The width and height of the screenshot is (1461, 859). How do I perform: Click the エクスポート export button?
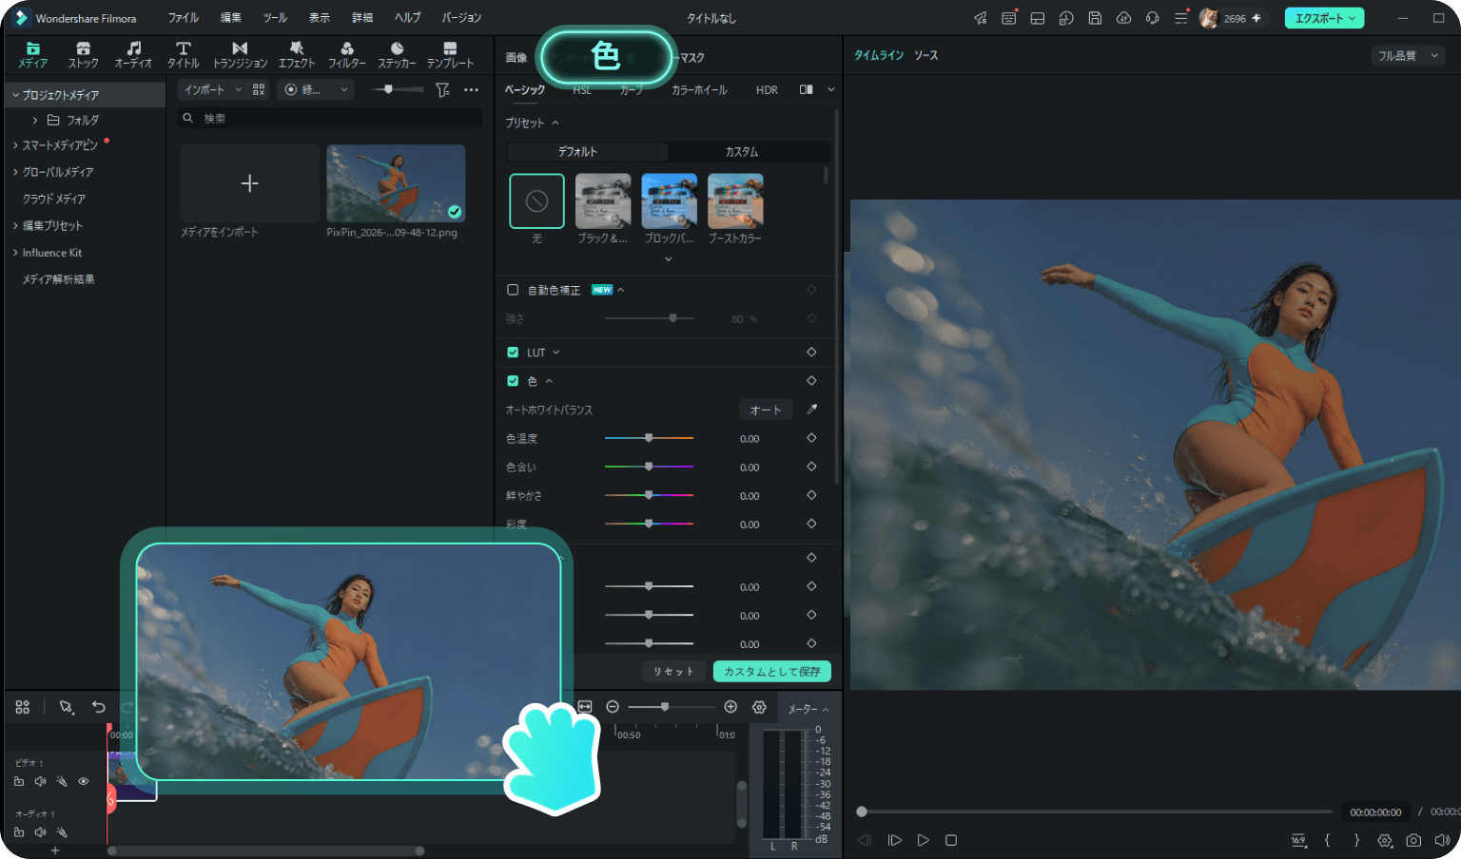point(1325,18)
